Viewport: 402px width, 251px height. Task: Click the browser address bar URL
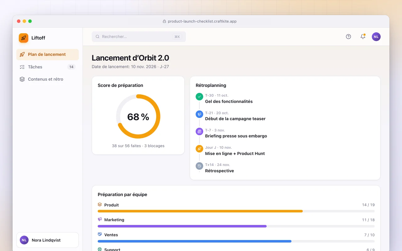point(202,21)
